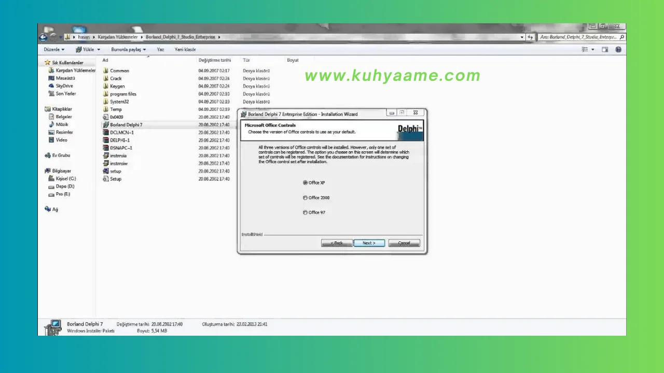
Task: Select the instmsia file icon
Action: tap(105, 155)
